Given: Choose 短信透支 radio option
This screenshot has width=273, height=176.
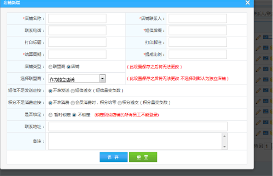Looking at the screenshot, I should tap(73, 91).
